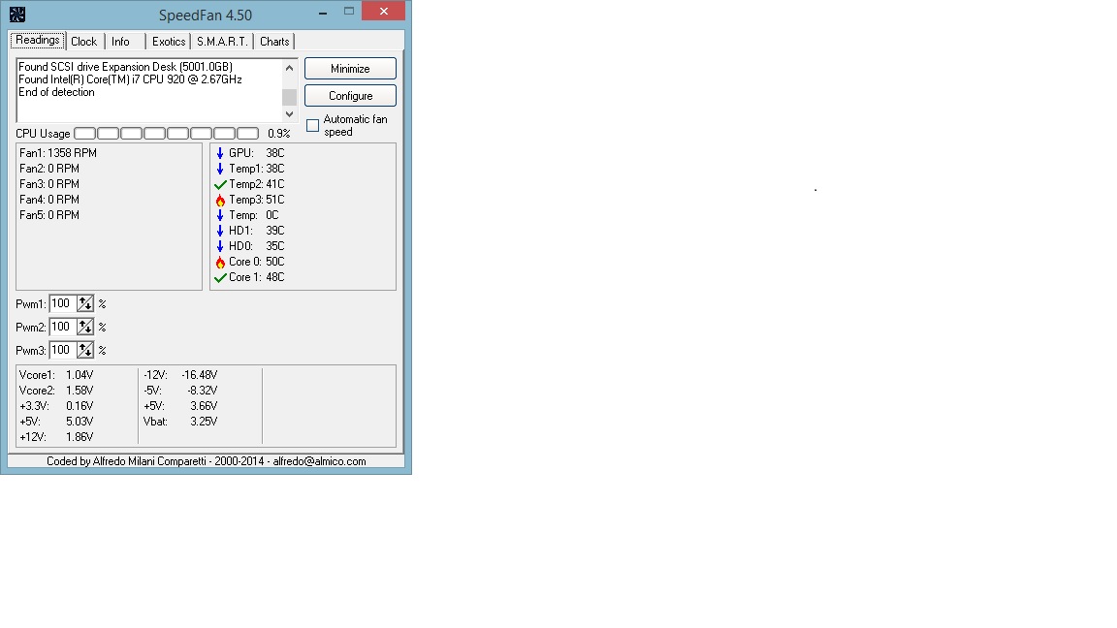Click the Pwm1 value field
The width and height of the screenshot is (1117, 628).
click(x=63, y=304)
